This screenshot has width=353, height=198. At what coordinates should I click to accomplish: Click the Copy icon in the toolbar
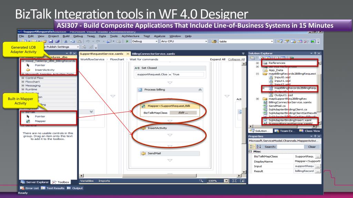[x=72, y=41]
